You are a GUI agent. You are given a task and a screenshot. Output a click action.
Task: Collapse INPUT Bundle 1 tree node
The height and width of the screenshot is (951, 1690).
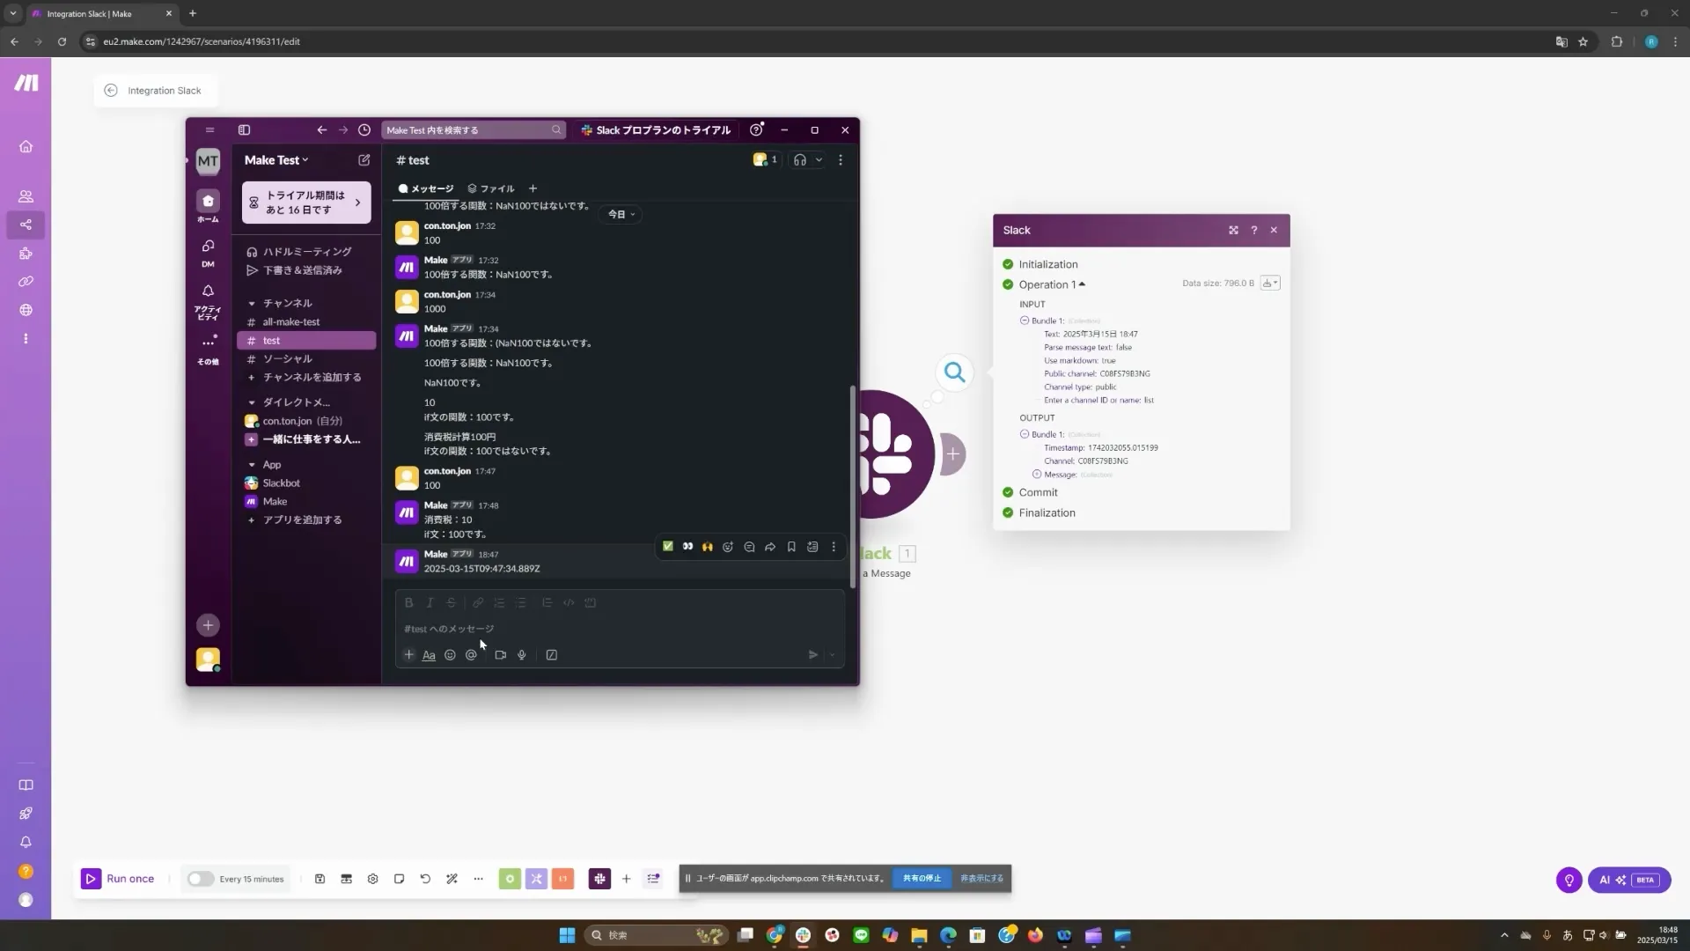1025,321
